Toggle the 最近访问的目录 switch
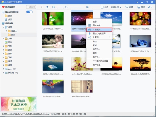The height and width of the screenshot is (117, 156). pos(30,12)
